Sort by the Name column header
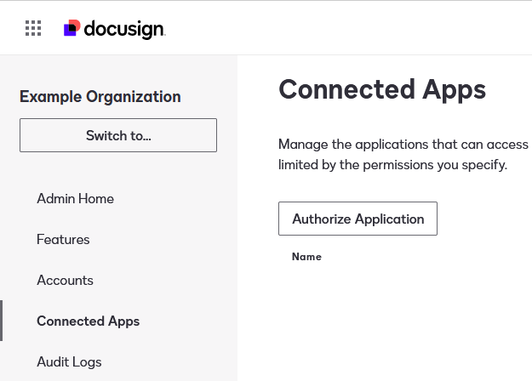This screenshot has height=381, width=532. (306, 257)
